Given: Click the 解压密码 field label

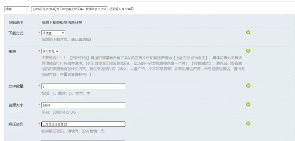Looking at the screenshot, I should pyautogui.click(x=16, y=124).
